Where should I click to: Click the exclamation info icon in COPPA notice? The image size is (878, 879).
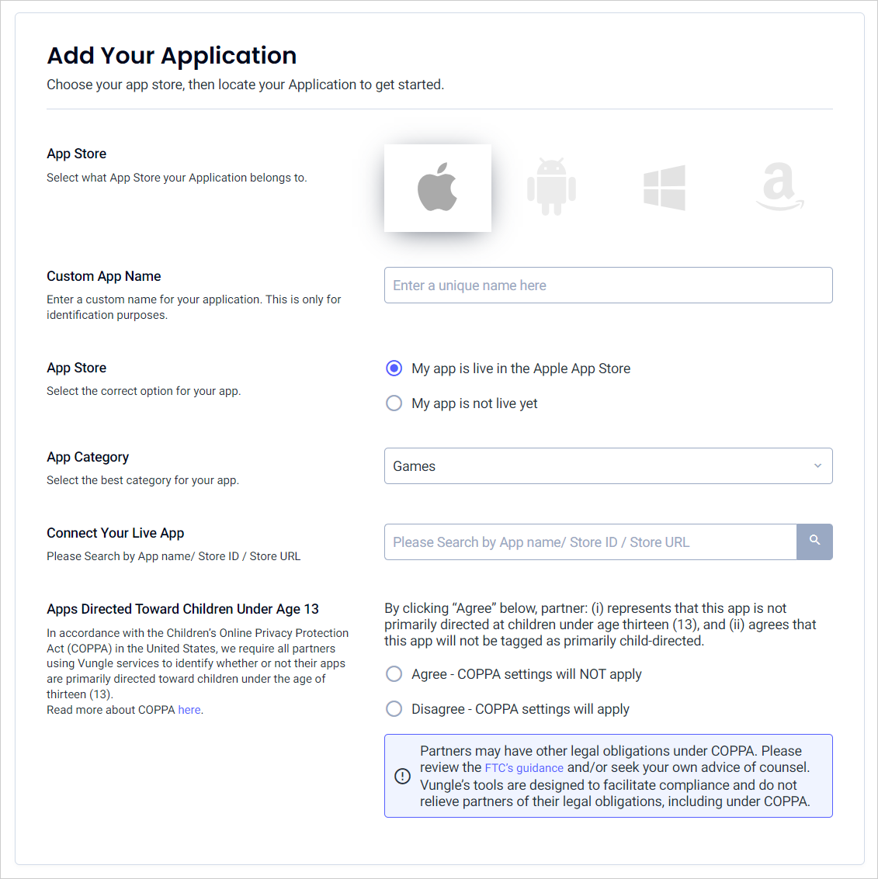tap(402, 776)
